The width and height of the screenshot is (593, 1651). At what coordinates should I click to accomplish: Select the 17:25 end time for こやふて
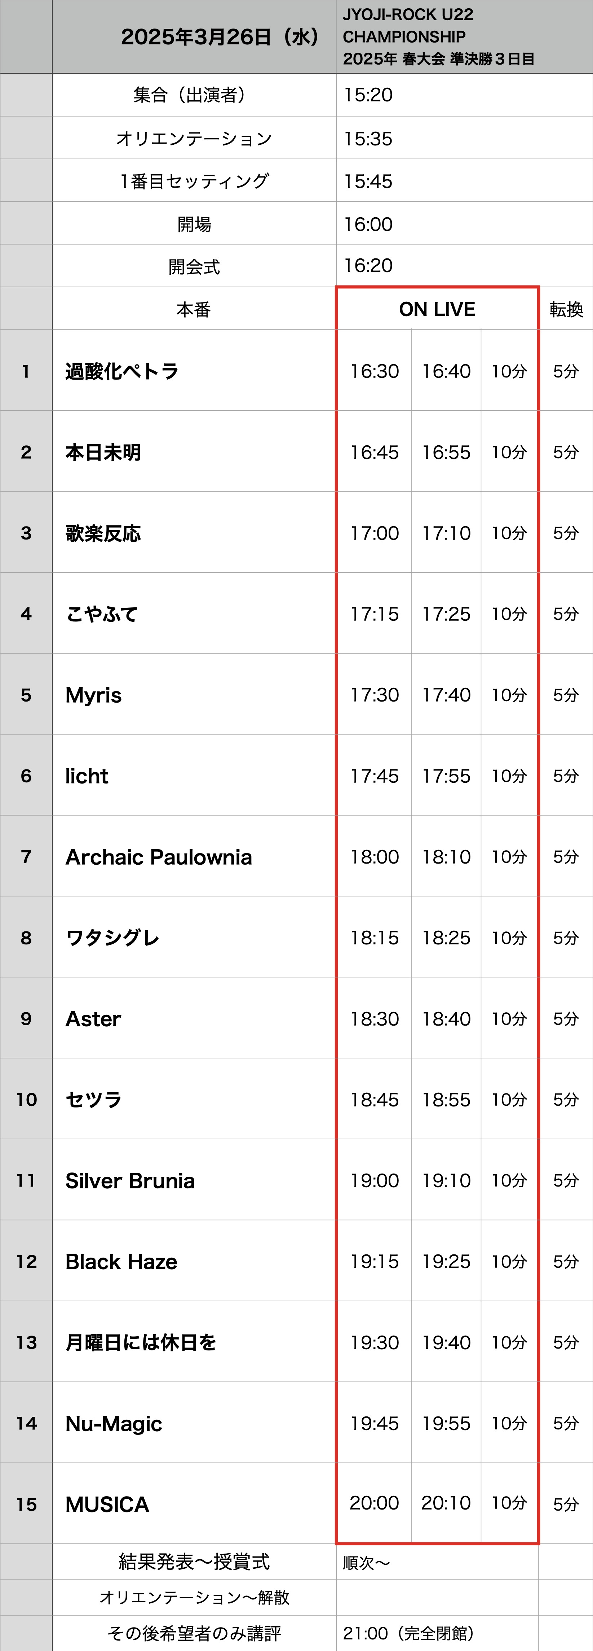tap(446, 614)
